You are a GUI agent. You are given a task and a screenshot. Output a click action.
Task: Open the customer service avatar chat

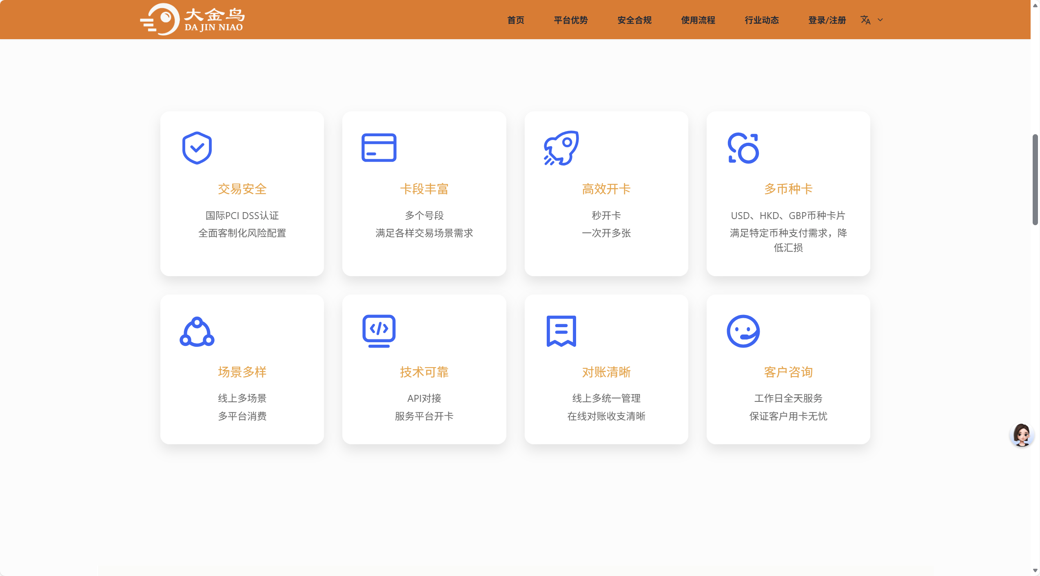tap(1021, 435)
